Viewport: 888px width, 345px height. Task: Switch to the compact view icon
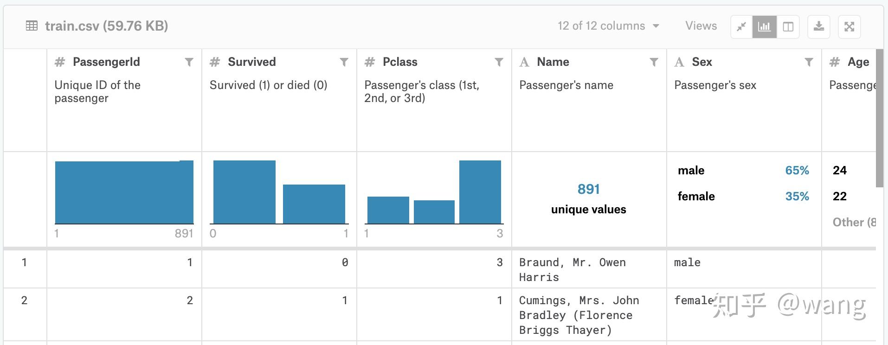tap(741, 26)
